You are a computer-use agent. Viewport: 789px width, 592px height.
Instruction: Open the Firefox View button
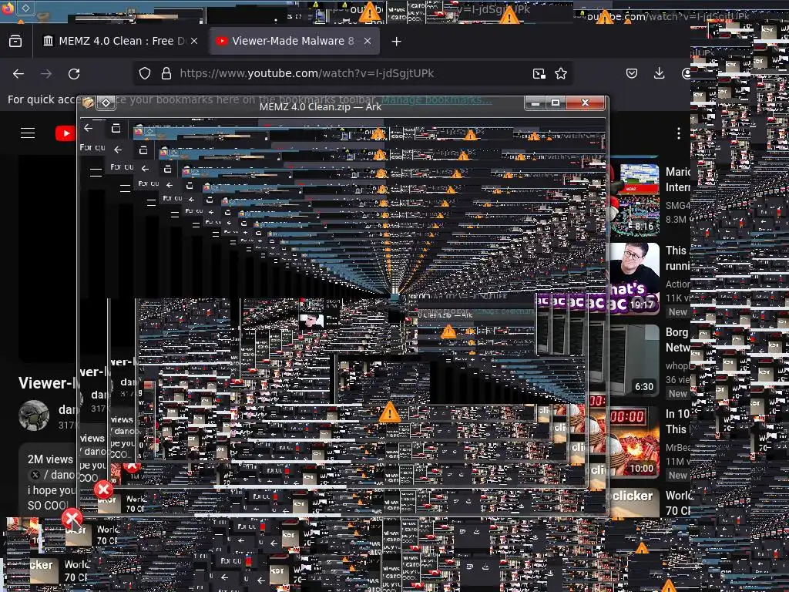[15, 42]
